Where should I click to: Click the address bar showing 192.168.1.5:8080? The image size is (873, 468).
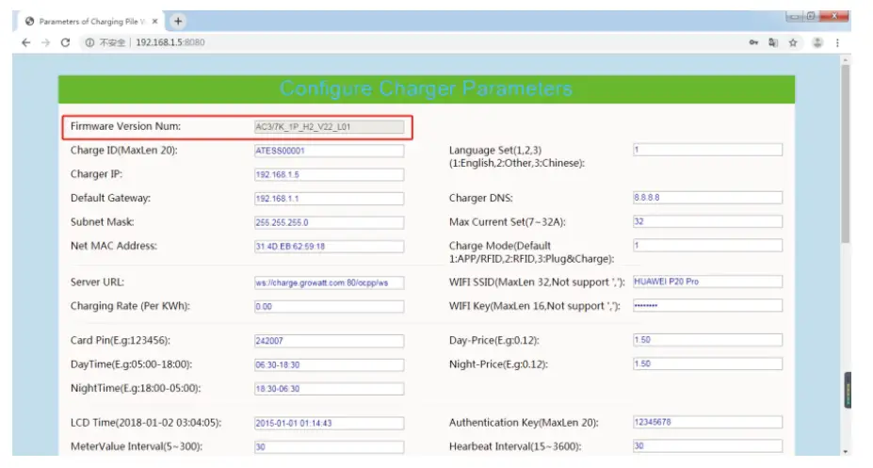(x=412, y=42)
